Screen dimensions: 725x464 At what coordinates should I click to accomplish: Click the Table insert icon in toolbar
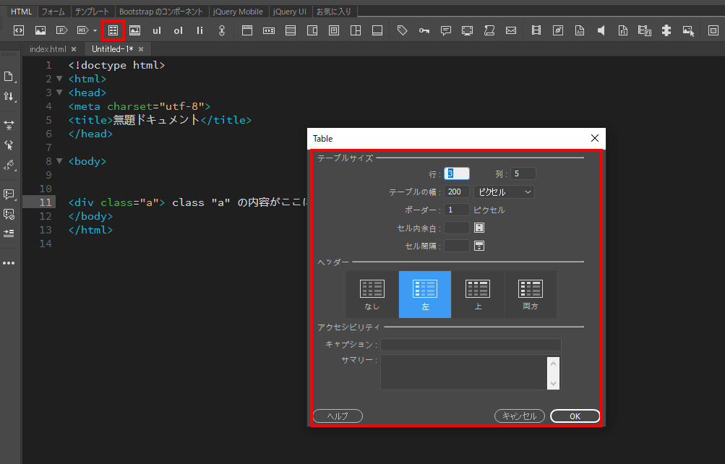tap(113, 30)
